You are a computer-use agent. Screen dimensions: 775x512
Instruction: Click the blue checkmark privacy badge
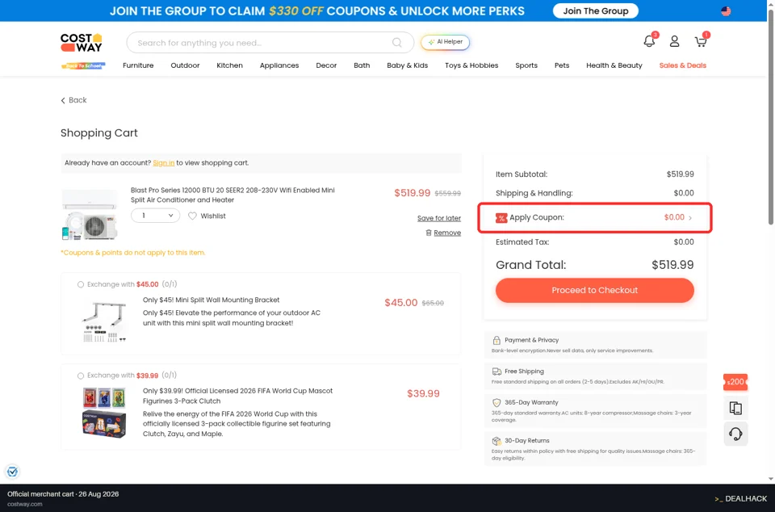pyautogui.click(x=12, y=472)
